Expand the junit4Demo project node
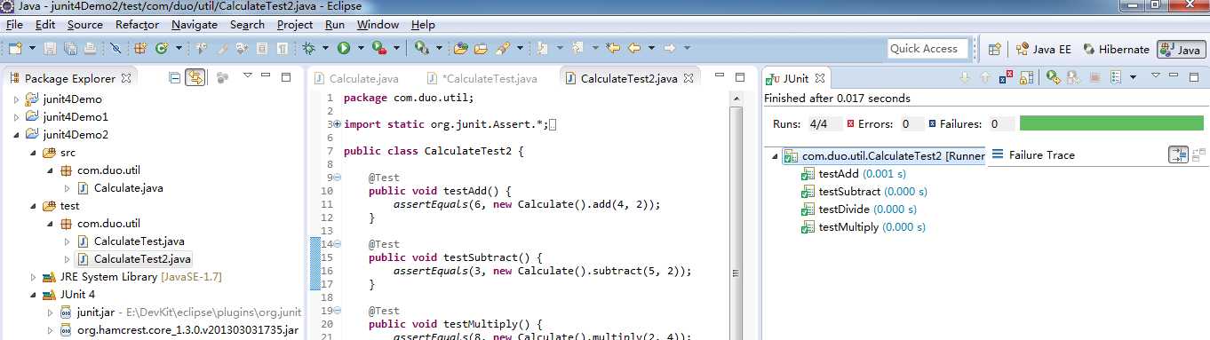This screenshot has width=1210, height=340. click(16, 99)
